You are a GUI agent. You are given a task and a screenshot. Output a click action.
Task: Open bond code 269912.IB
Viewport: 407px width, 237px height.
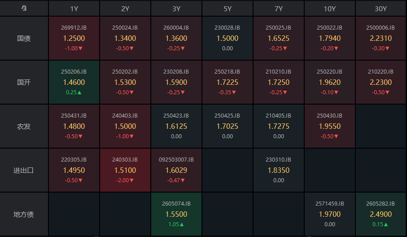[74, 28]
